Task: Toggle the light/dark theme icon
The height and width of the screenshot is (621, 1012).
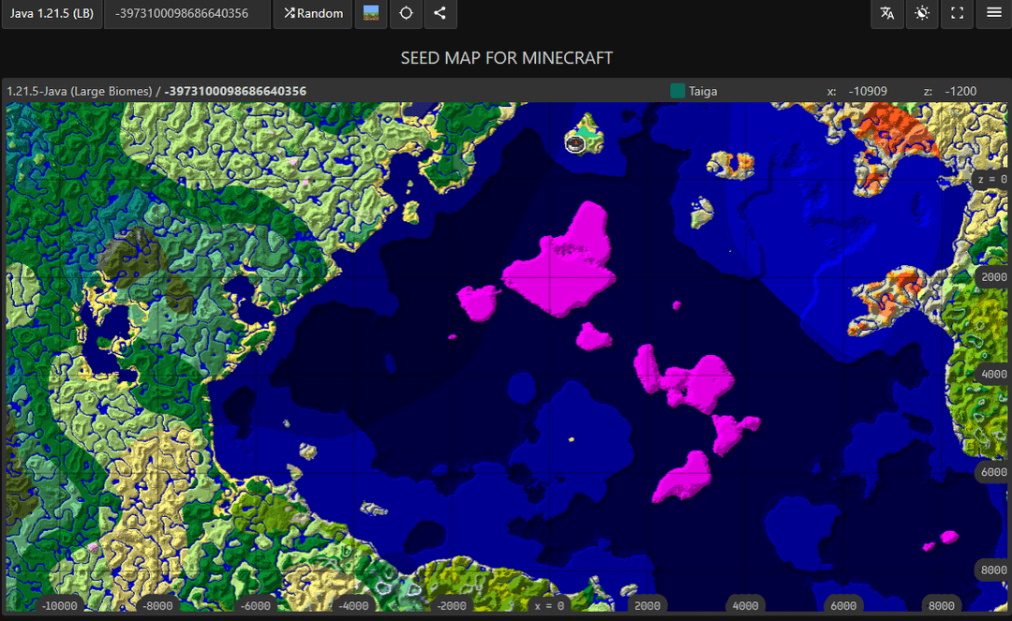Action: [922, 14]
